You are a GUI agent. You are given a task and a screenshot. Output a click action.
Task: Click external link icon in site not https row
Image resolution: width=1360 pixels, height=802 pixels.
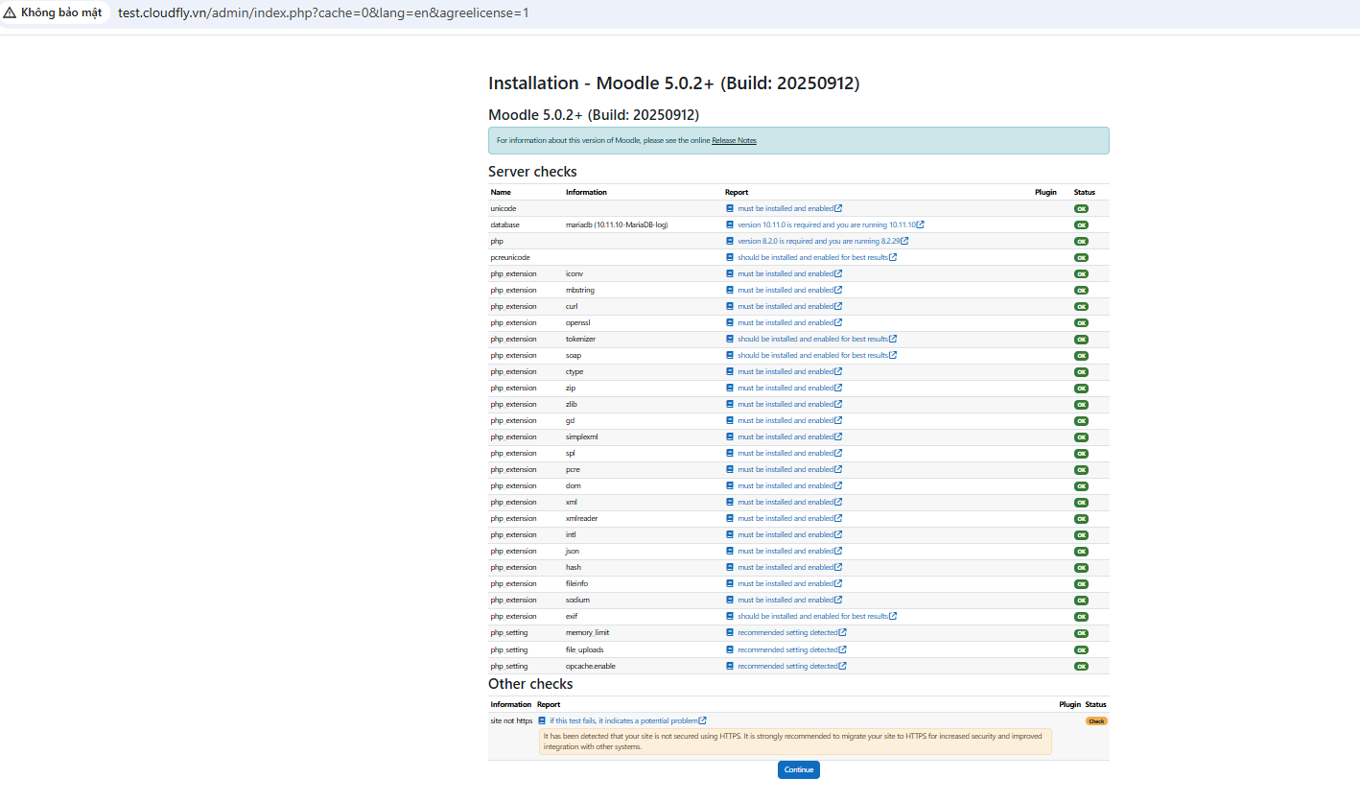(x=703, y=720)
